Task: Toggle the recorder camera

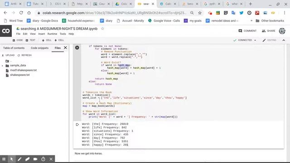Action: coord(35,159)
